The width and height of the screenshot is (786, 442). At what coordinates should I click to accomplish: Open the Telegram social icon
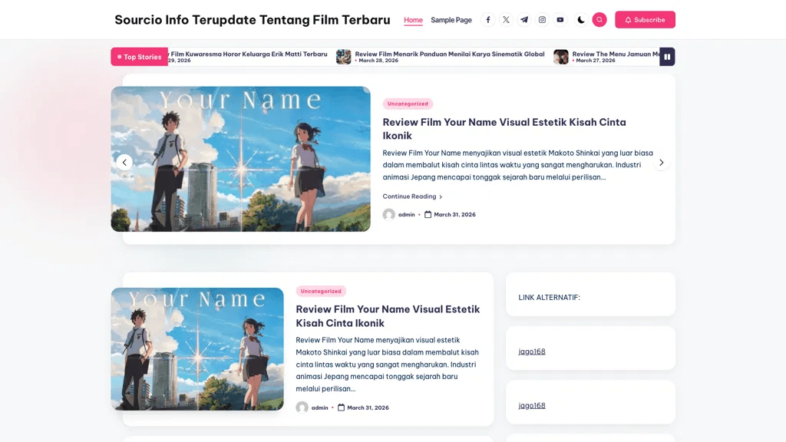523,19
